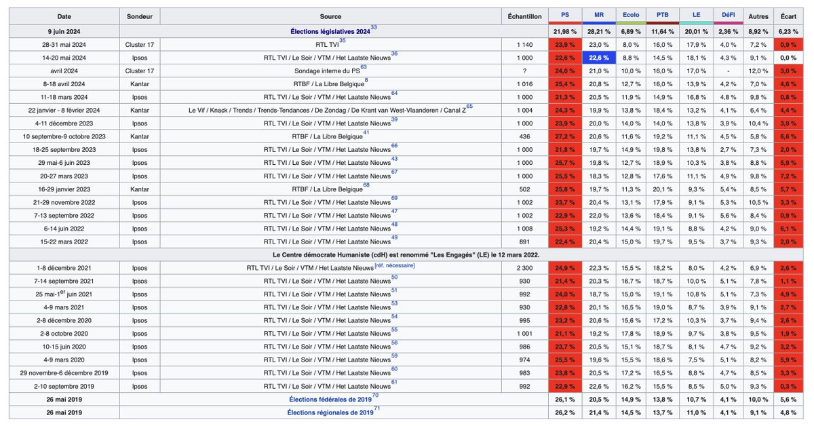Click the sample size 436
Screen dimensions: 814x426
tap(524, 136)
